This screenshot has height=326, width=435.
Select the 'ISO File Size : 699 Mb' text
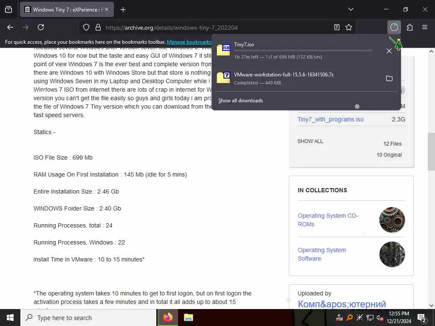63,158
